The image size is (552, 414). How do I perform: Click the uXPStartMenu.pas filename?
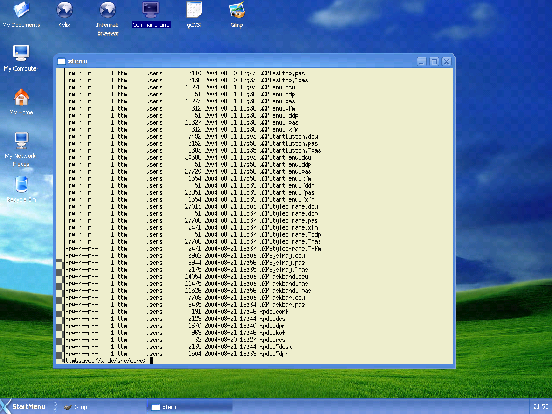coord(285,171)
